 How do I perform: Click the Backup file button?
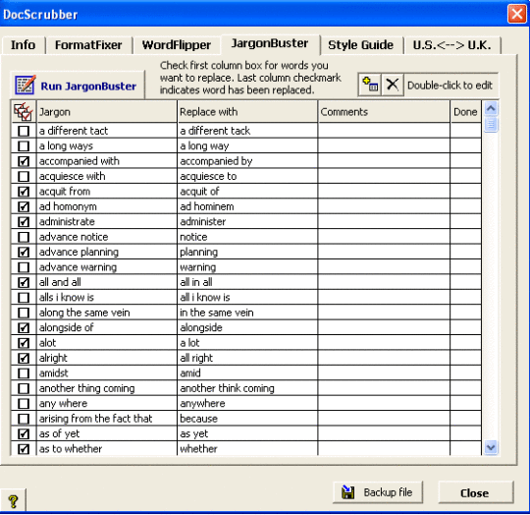tap(378, 492)
